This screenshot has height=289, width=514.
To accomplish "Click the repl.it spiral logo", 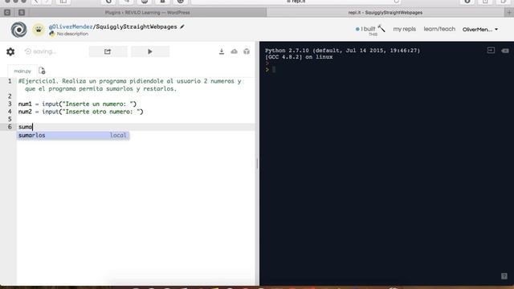I will pyautogui.click(x=18, y=30).
